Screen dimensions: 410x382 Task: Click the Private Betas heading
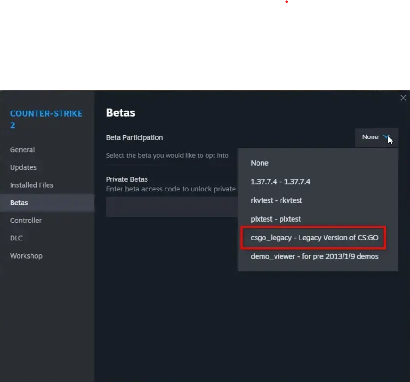click(x=127, y=179)
